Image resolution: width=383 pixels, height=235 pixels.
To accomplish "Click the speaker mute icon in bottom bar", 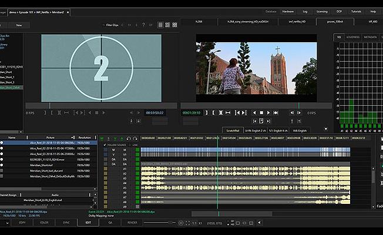I will coord(260,223).
